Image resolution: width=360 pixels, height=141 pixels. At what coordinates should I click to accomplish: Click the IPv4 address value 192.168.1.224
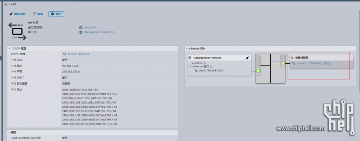pyautogui.click(x=70, y=66)
